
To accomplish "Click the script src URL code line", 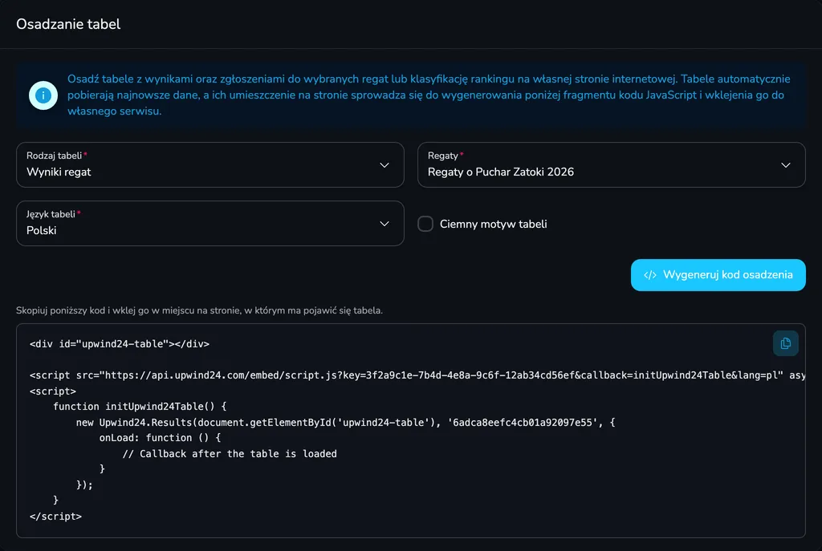I will (417, 375).
